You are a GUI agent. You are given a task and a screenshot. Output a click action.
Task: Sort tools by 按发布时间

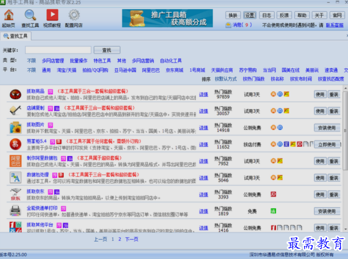pos(301,79)
